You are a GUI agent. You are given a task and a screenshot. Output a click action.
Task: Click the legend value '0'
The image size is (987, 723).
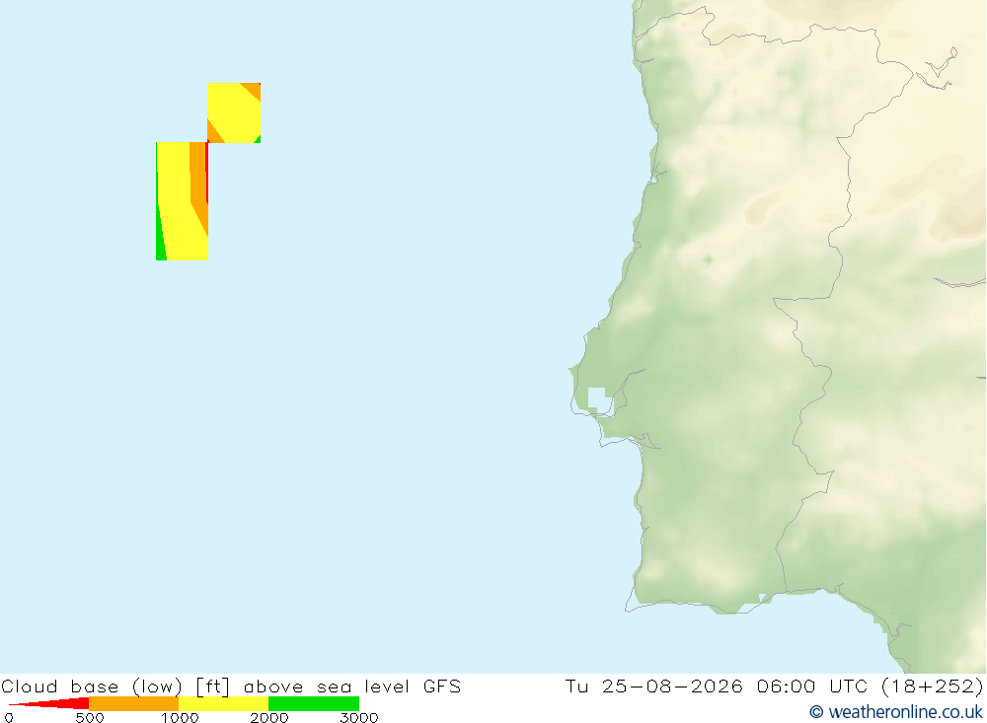click(9, 717)
